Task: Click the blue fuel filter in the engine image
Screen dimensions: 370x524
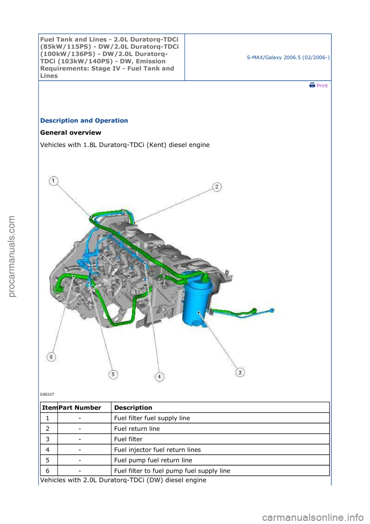Action: click(x=197, y=301)
